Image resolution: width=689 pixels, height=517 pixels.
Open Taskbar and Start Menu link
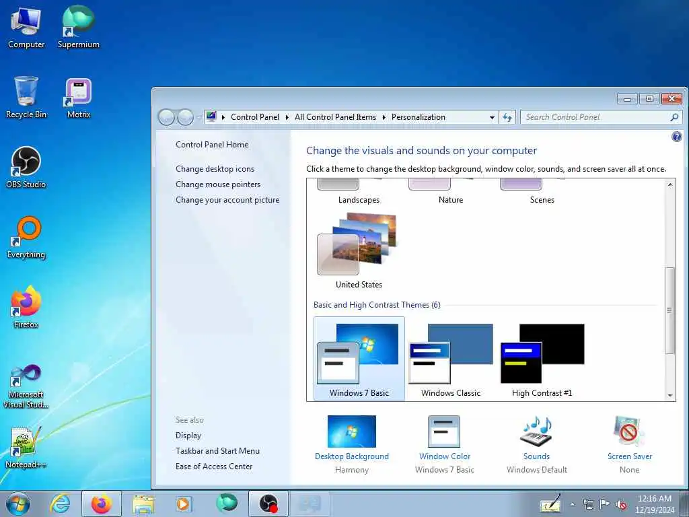[x=217, y=450]
